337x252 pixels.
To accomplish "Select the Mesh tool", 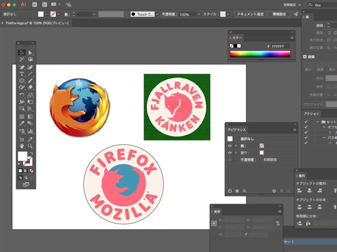I will 22,117.
